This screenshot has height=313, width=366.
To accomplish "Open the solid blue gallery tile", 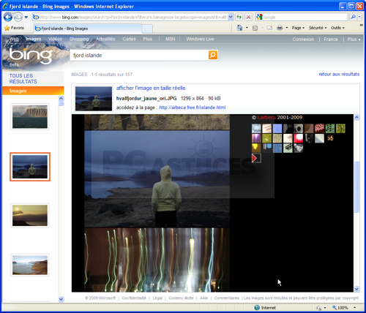I will [277, 129].
